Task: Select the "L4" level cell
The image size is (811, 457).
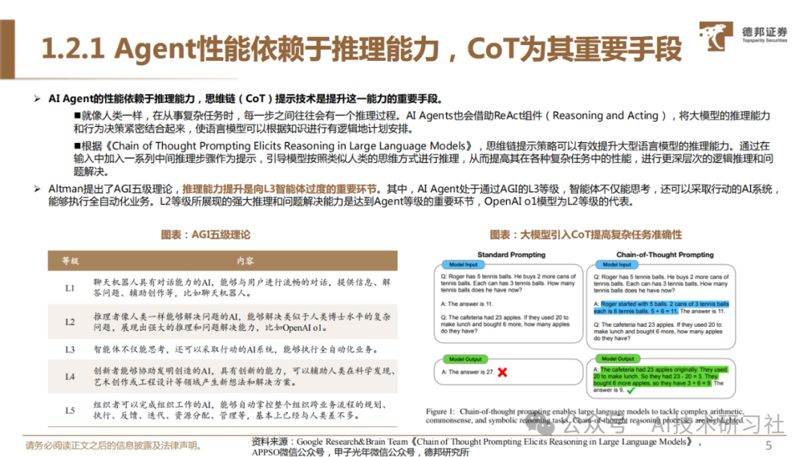Action: 70,377
